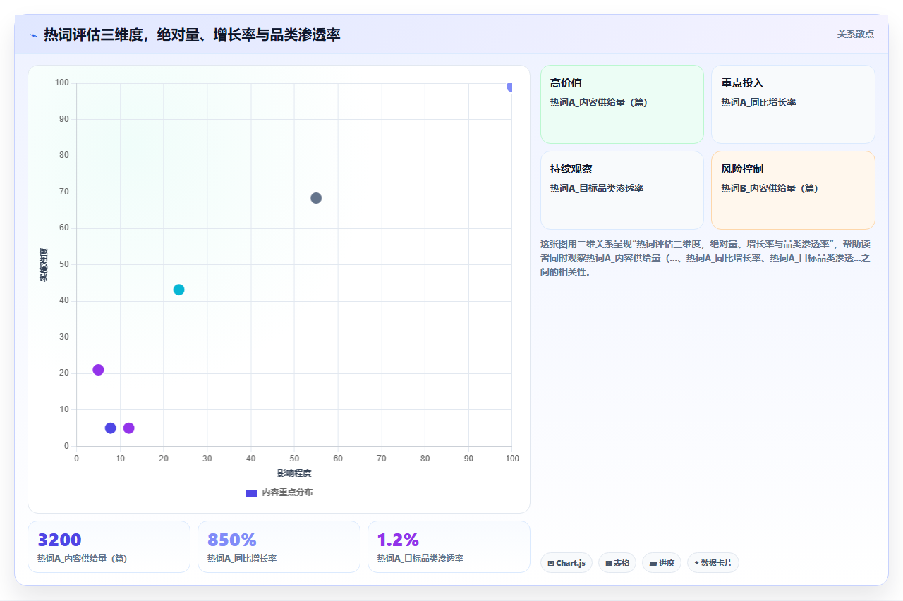This screenshot has width=903, height=601.
Task: Click 热词B_内容供给量（篇） in 风险控制 card
Action: [x=770, y=189]
